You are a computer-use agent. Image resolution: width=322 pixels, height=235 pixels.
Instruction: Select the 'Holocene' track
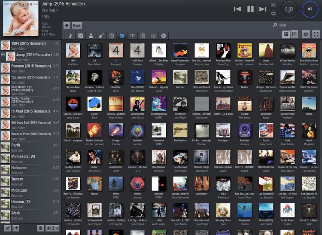tap(31, 170)
